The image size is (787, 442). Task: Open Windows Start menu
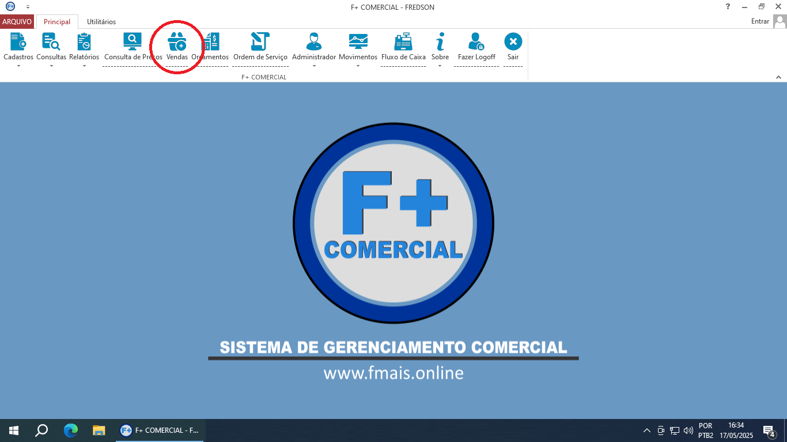click(x=14, y=430)
